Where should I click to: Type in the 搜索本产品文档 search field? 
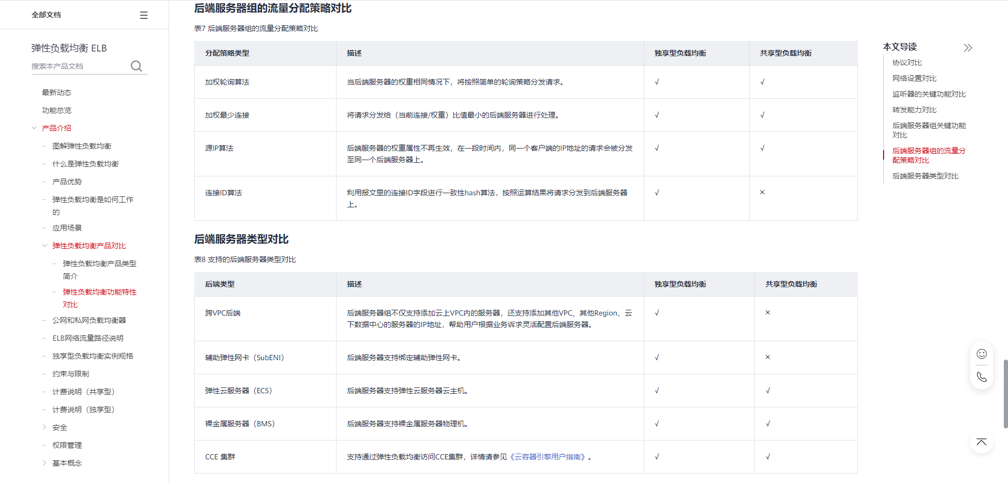point(79,66)
